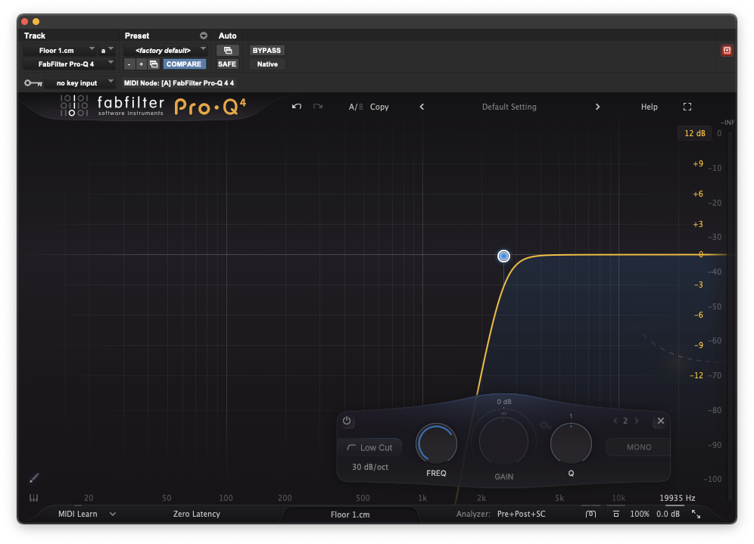
Task: Open the Floor 1.cm track dropdown
Action: 60,51
